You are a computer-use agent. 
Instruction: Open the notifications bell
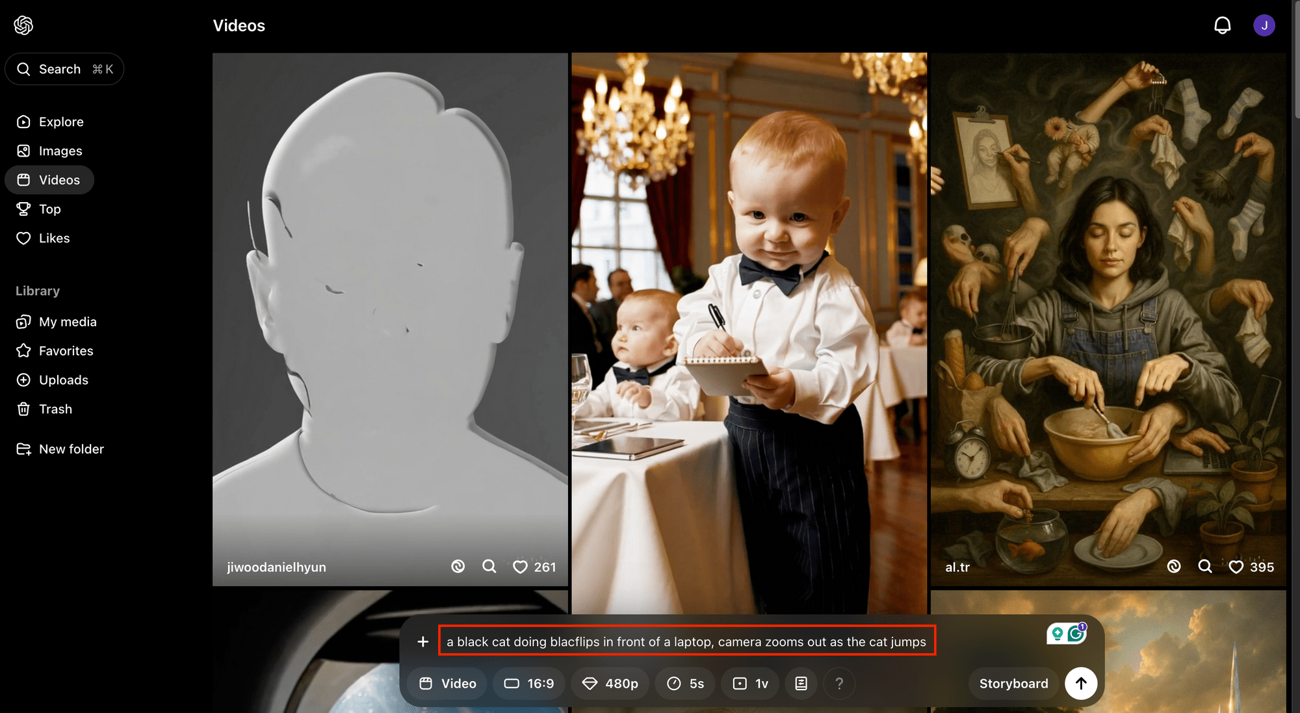1223,25
